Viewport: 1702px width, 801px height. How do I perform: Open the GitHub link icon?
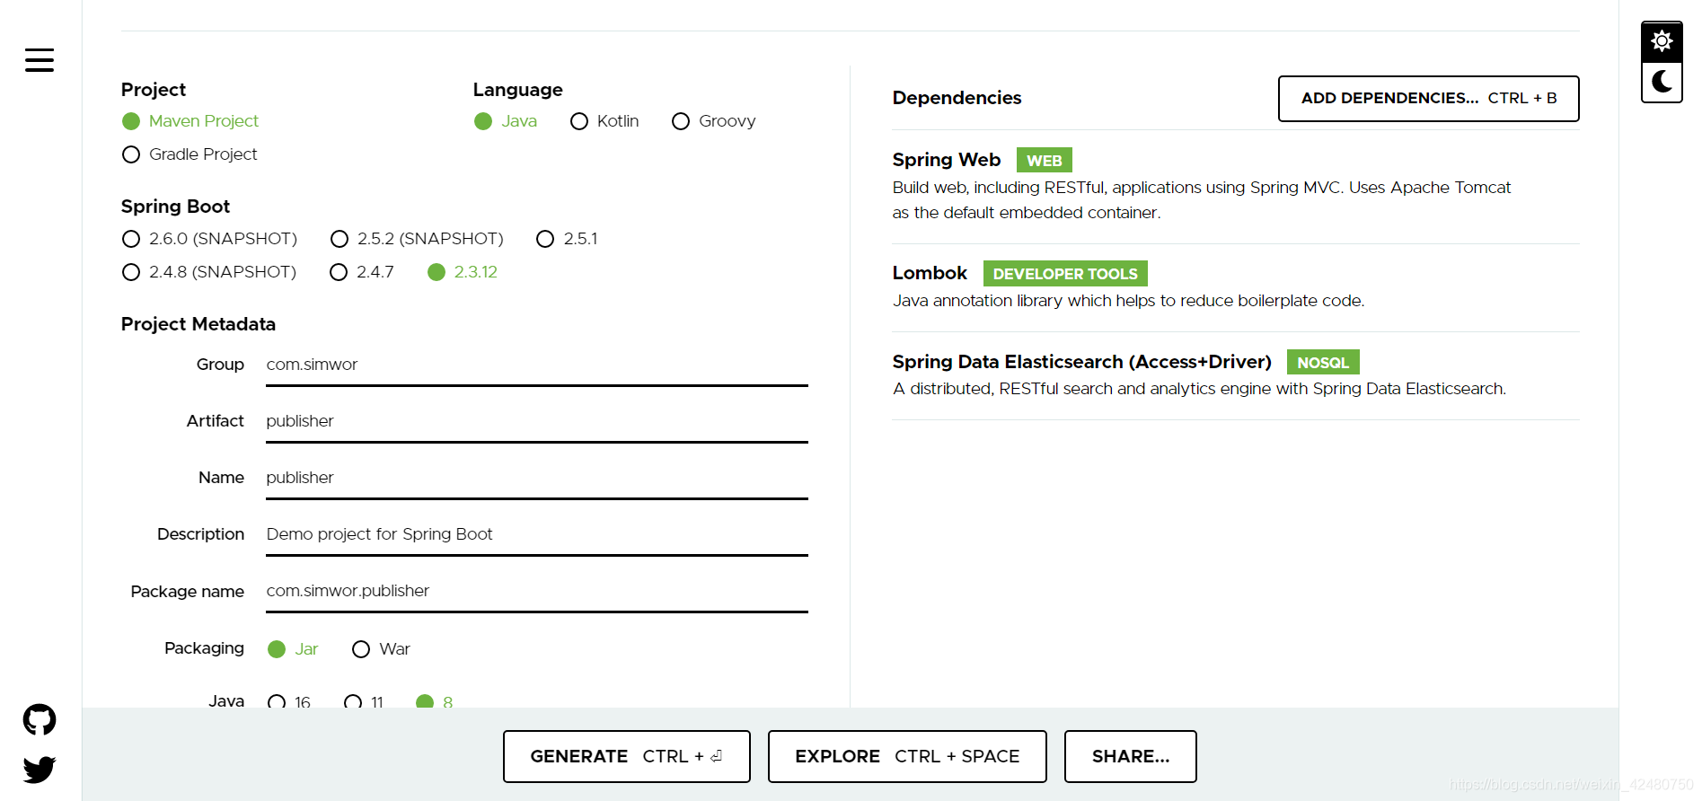pyautogui.click(x=40, y=719)
